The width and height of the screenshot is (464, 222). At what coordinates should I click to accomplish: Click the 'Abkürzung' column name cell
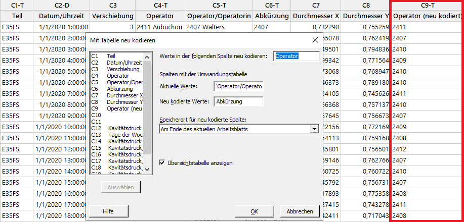[272, 16]
